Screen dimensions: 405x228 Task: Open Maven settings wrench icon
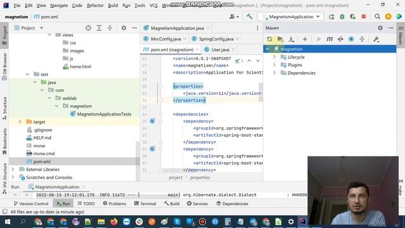coord(376,39)
